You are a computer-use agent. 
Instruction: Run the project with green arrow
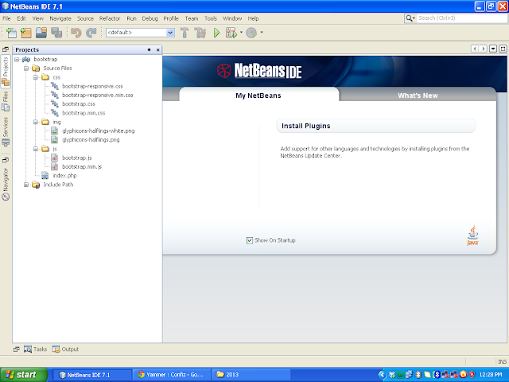[x=216, y=33]
